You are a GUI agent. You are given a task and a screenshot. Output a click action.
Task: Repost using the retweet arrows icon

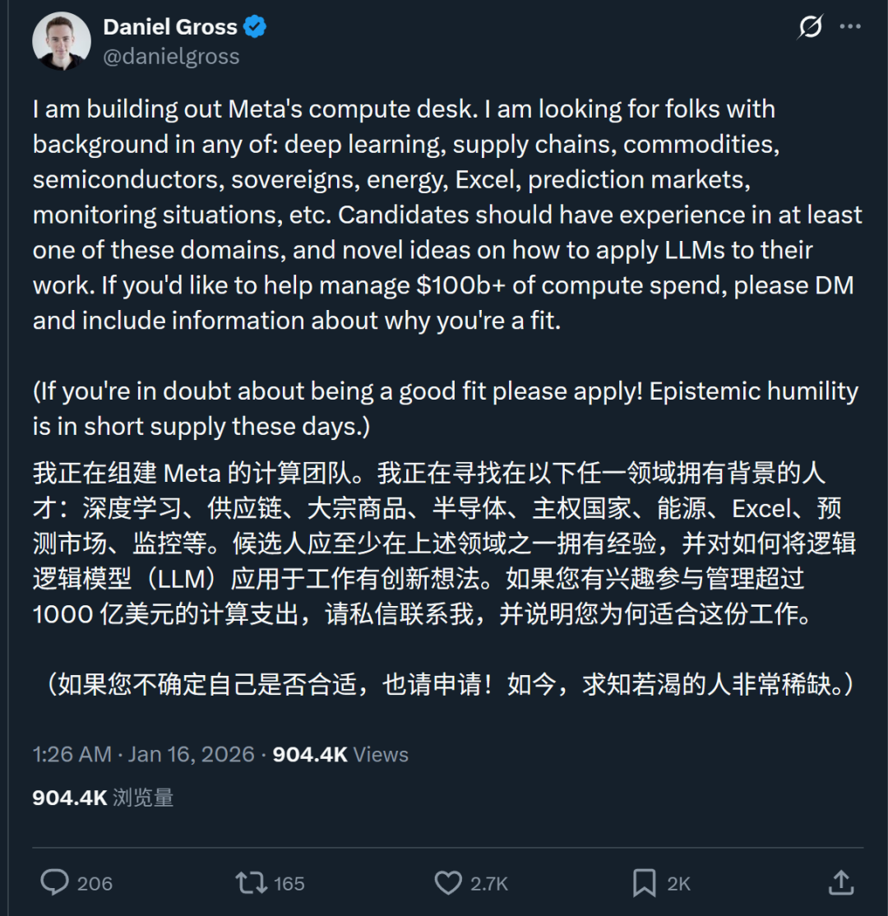250,883
